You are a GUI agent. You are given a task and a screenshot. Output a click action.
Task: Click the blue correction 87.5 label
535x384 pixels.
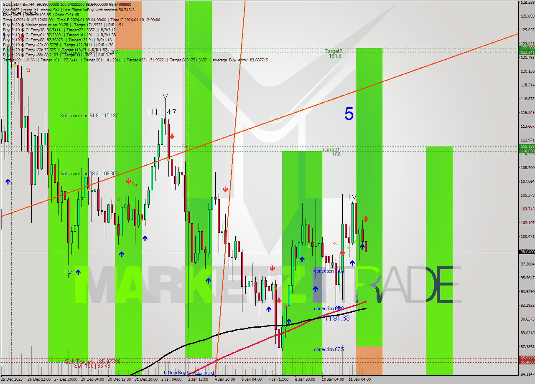pyautogui.click(x=329, y=349)
